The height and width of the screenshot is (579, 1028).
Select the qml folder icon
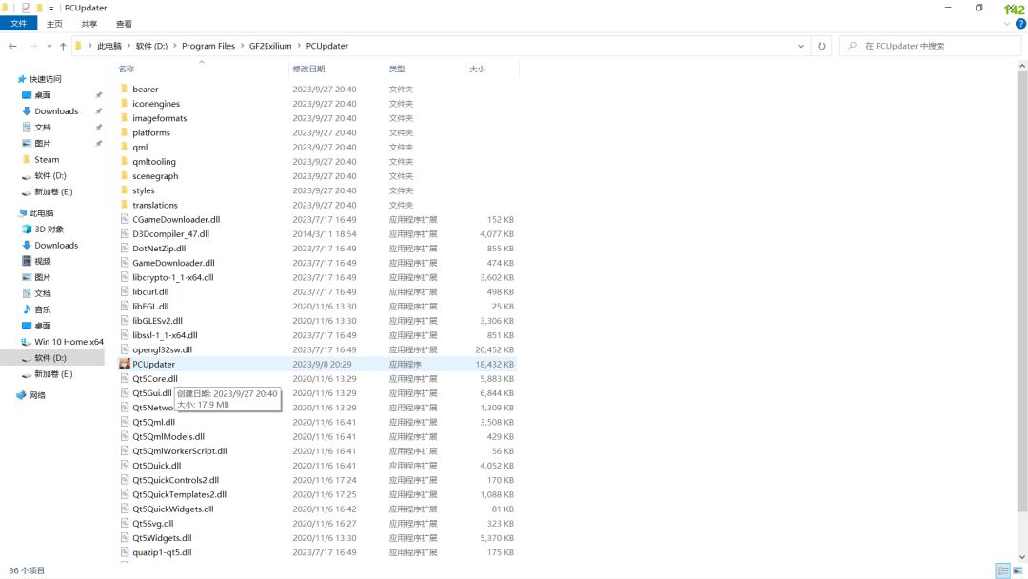tap(124, 147)
